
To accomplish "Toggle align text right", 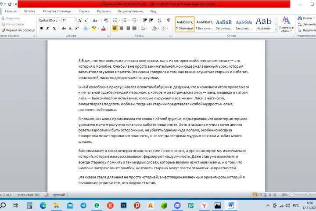I will [x=128, y=28].
